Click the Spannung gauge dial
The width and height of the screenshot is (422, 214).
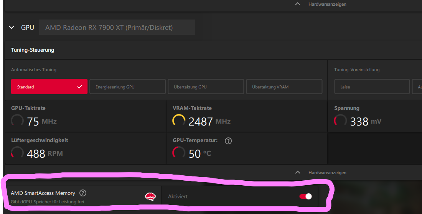tap(340, 120)
